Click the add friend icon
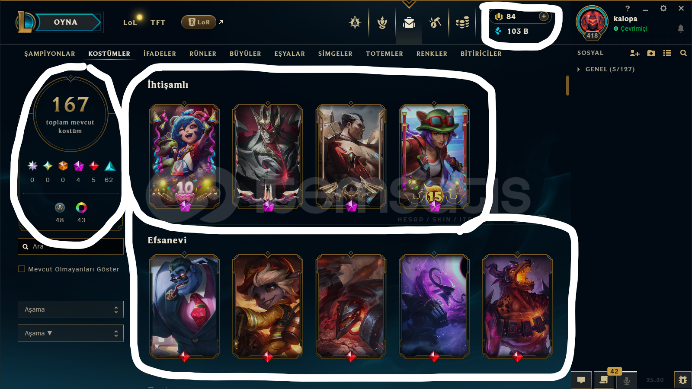 [x=634, y=53]
